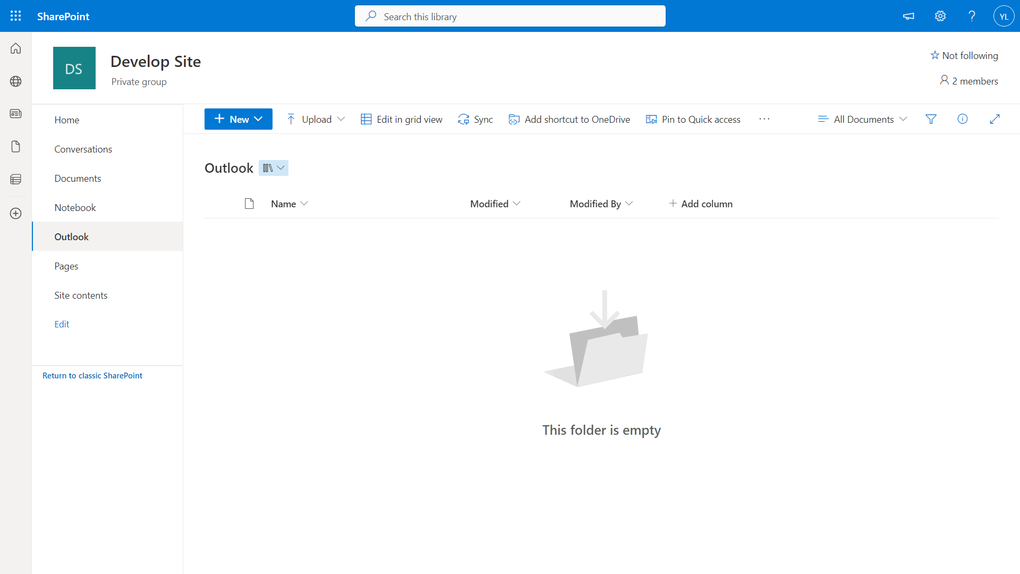Pin to Quick access
The image size is (1020, 574).
point(693,119)
